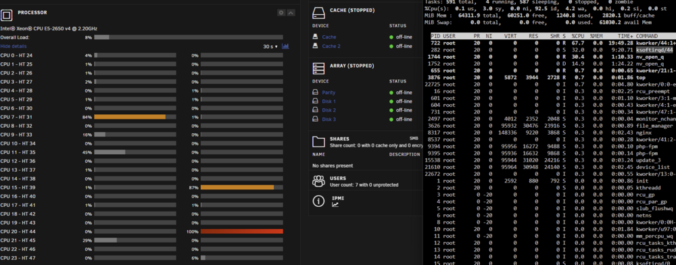Image resolution: width=676 pixels, height=265 pixels.
Task: Click the 'CPU 9 - HT 33' label
Action: [16, 135]
